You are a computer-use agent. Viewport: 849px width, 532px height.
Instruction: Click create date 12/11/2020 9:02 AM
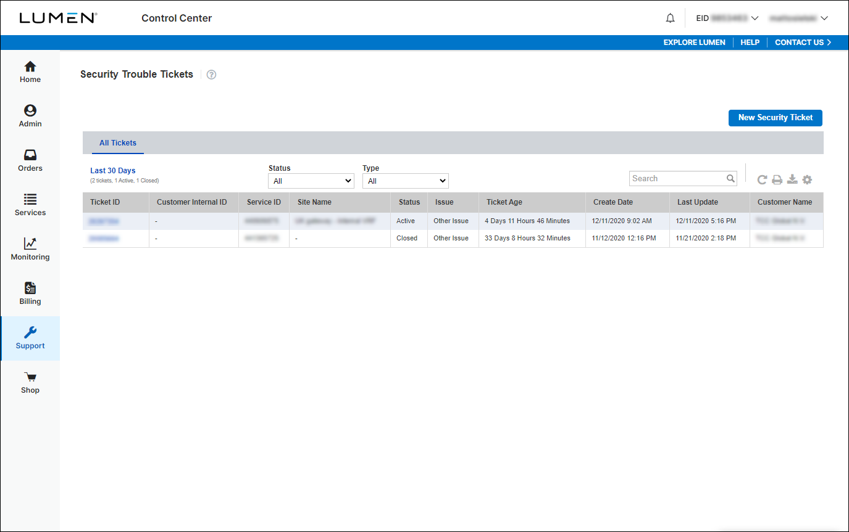tap(622, 221)
